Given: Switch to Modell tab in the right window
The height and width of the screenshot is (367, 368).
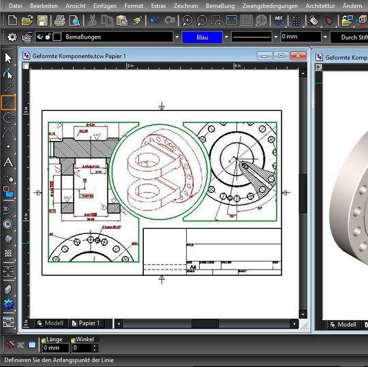Looking at the screenshot, I should 343,325.
